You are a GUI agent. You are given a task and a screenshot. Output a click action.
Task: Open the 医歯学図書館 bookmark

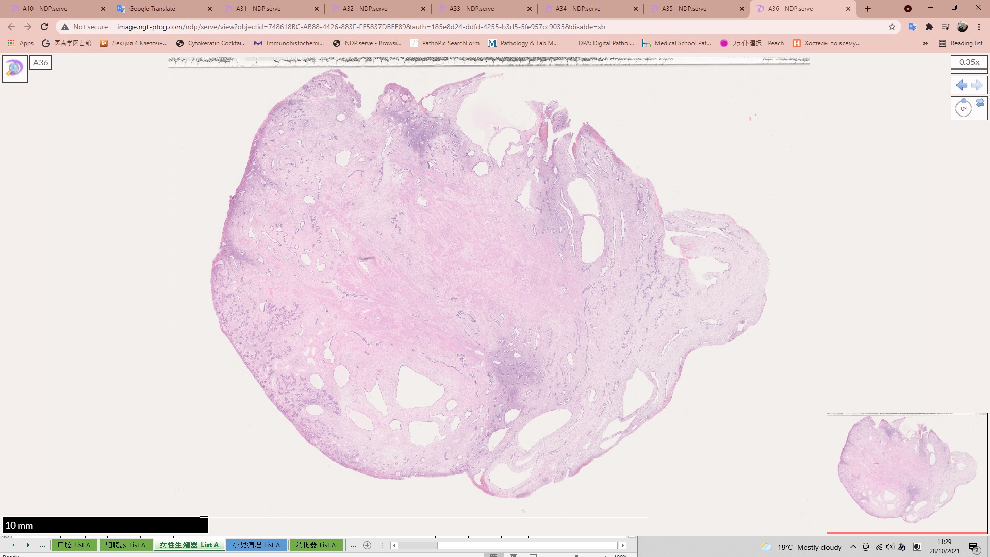(67, 43)
